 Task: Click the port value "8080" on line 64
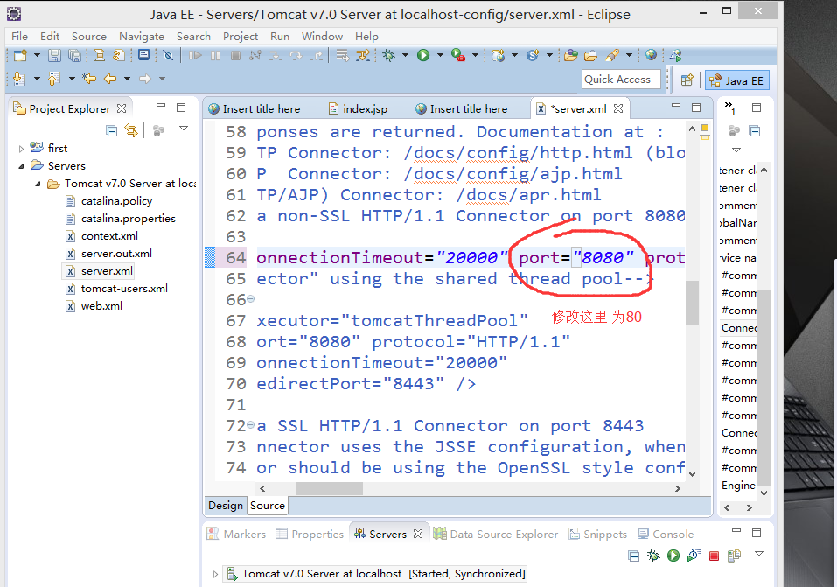pos(602,258)
